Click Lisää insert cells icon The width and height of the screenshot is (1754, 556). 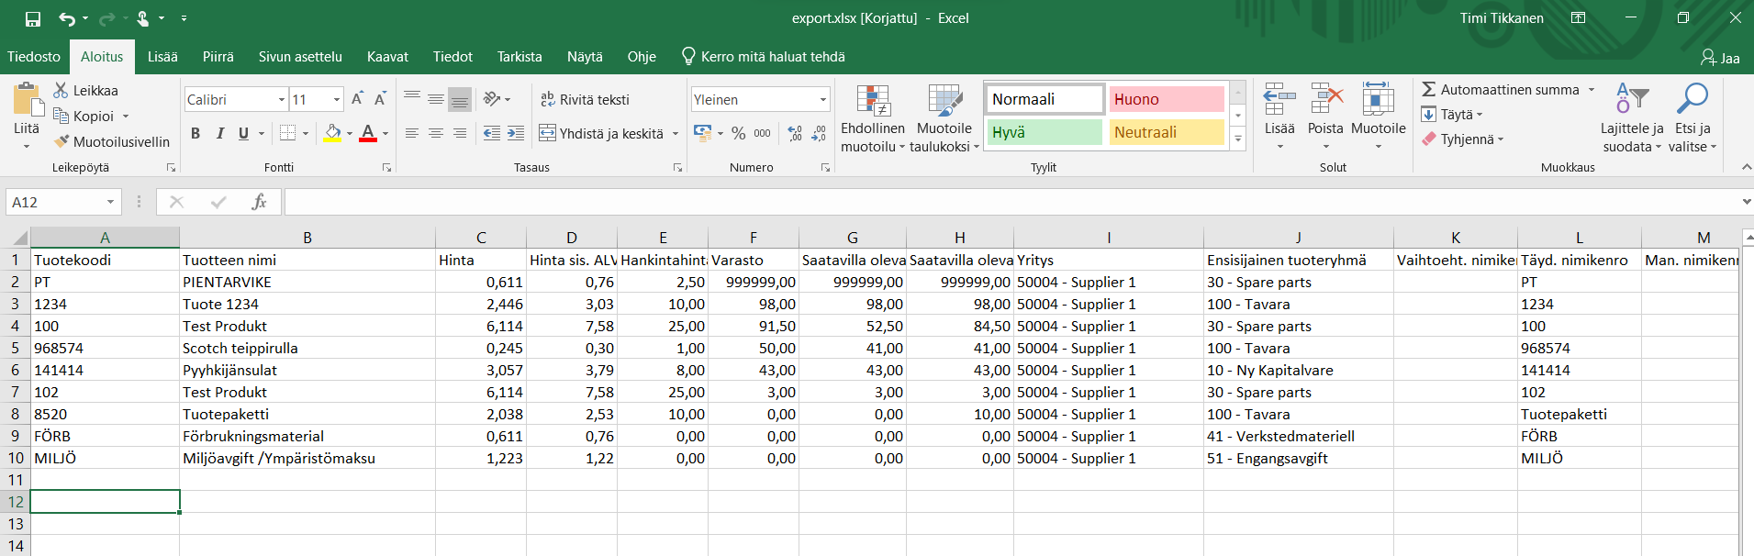1279,98
